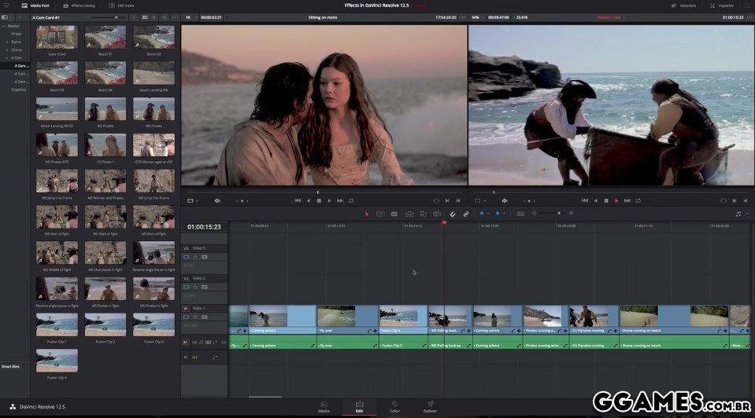Image resolution: width=755 pixels, height=418 pixels.
Task: Select the red arrow Selection tool
Action: coord(367,214)
